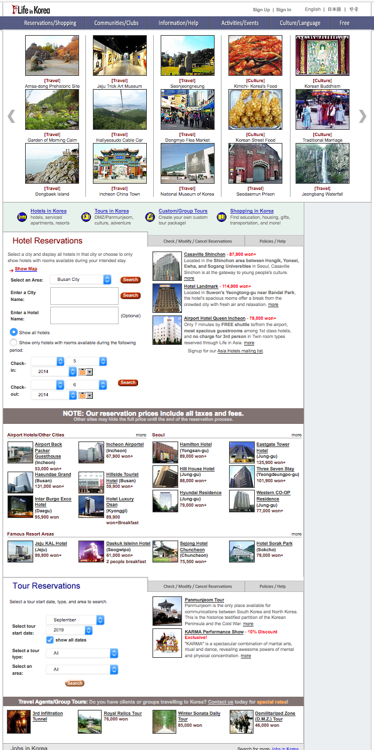Select show only available rooms radio

(14, 342)
